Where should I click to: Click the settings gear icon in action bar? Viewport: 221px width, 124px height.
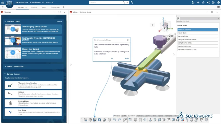(x=109, y=120)
